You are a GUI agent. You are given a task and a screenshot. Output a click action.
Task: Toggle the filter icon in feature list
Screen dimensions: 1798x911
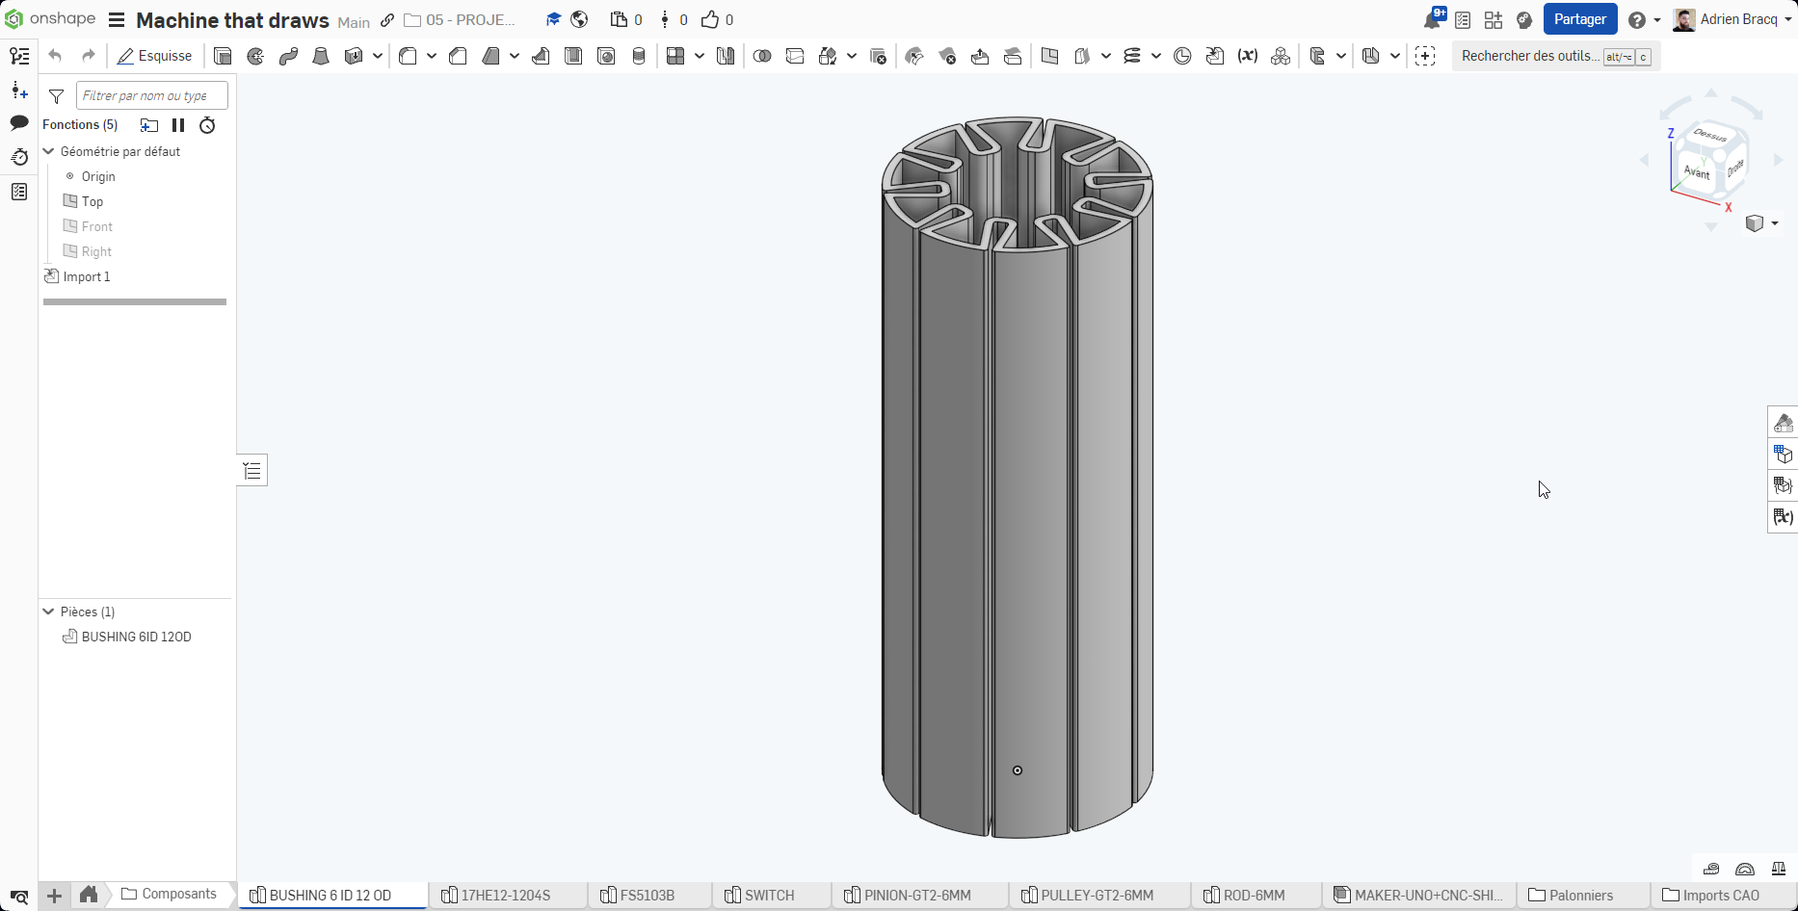pos(57,96)
